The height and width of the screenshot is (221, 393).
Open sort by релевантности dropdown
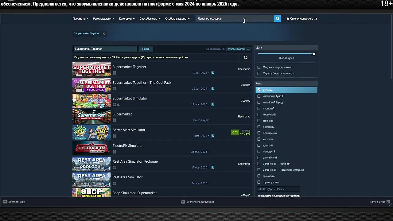coord(238,49)
